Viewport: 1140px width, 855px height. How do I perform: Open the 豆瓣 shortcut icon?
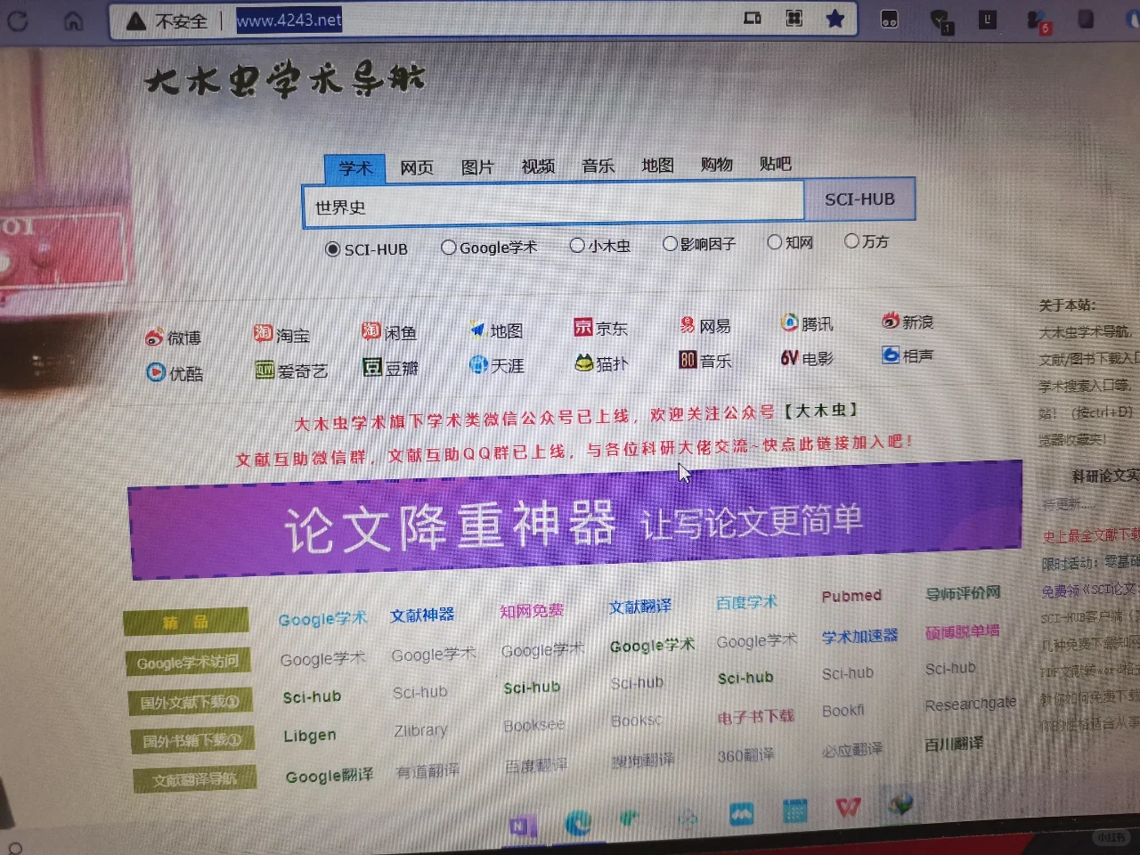[372, 367]
